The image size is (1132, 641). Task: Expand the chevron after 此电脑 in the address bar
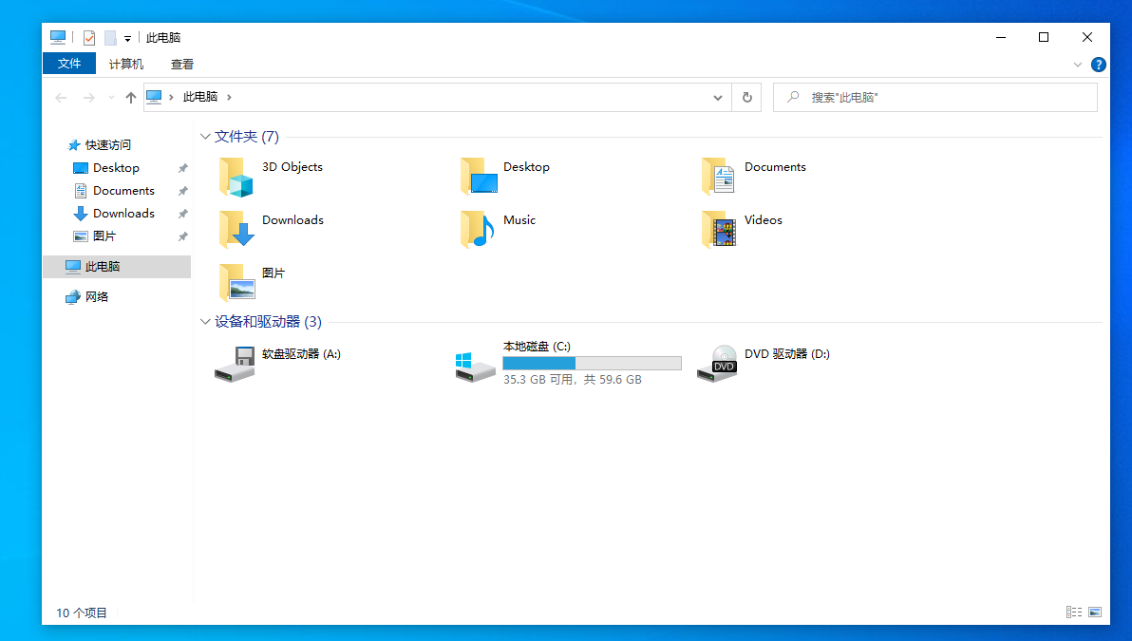229,97
